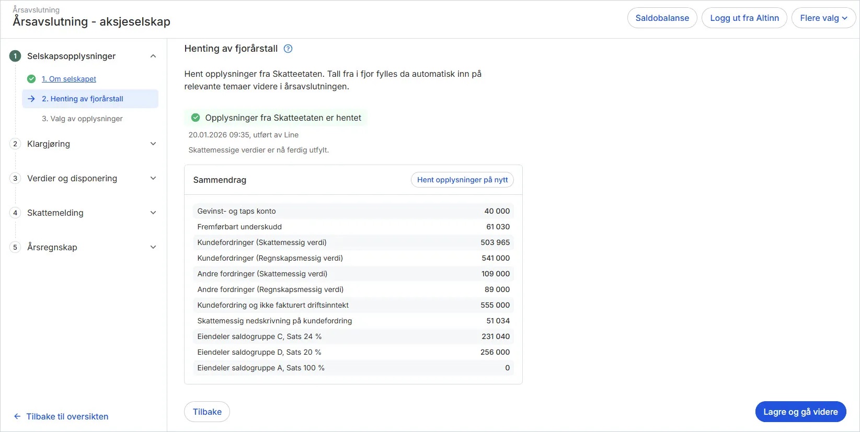The height and width of the screenshot is (432, 860).
Task: Click the step 5 circle for Årsregnskap
Action: (x=15, y=247)
